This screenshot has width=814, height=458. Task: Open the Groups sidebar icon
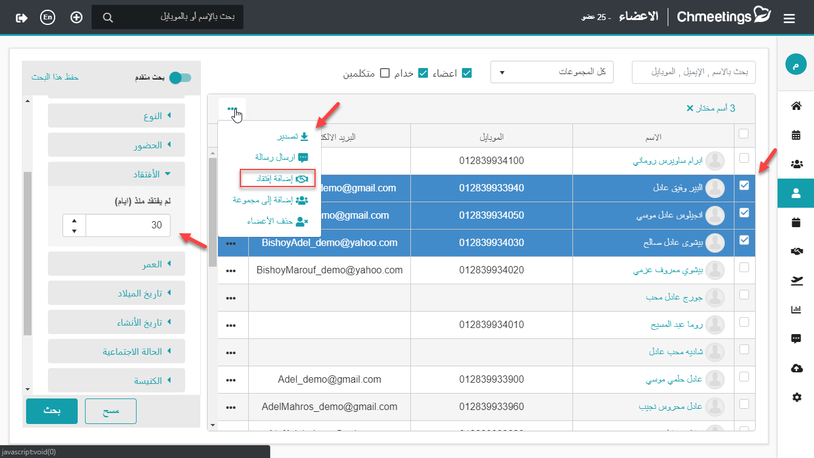(796, 164)
